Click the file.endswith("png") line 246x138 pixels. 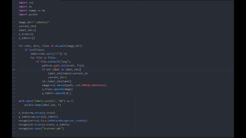[54, 62]
